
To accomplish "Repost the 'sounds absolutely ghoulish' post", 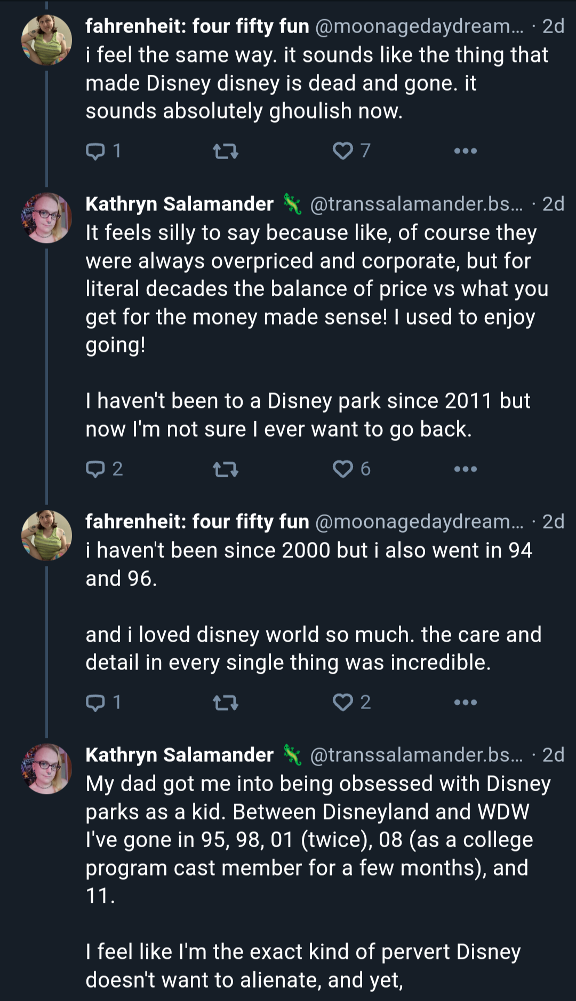I will pos(226,152).
